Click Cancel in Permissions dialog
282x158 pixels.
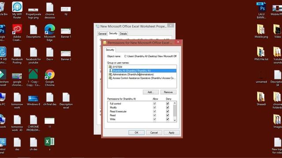coord(154,133)
